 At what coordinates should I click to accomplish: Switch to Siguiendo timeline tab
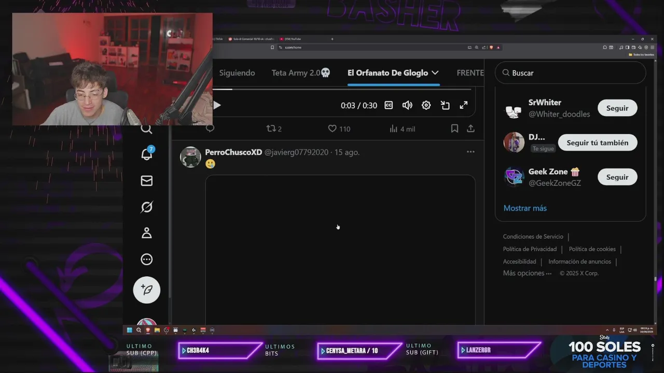pos(237,73)
